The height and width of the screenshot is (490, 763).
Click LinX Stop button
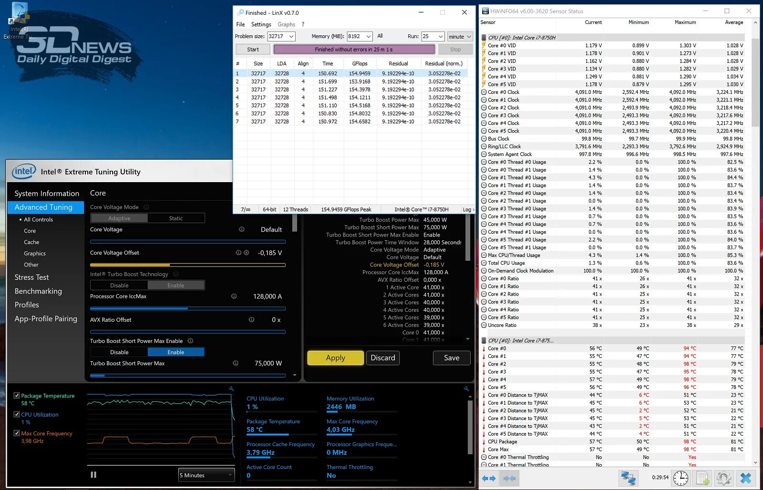point(455,49)
